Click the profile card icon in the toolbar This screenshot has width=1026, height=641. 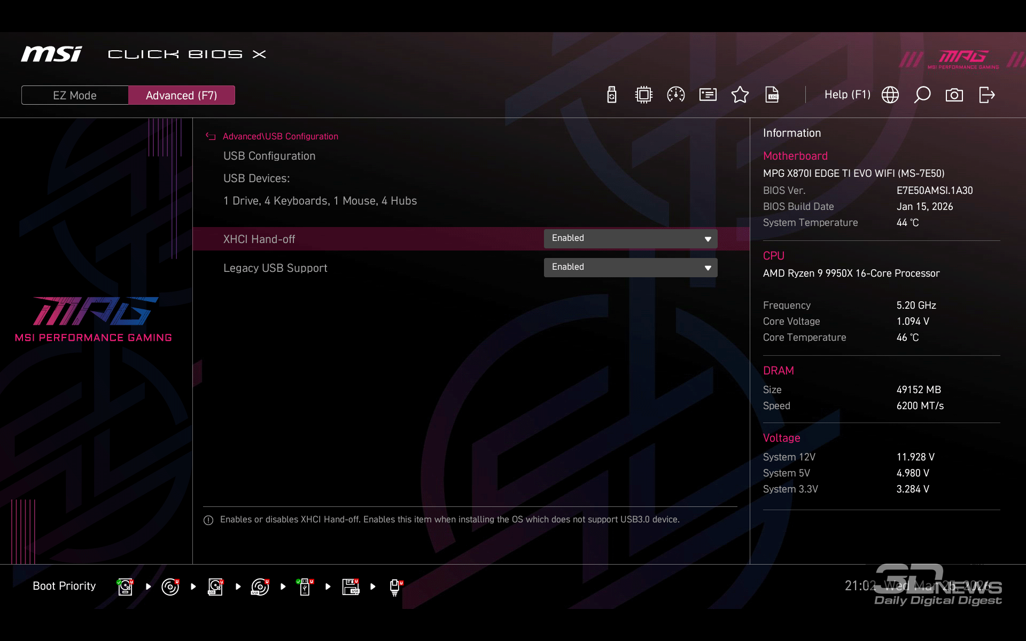[708, 95]
